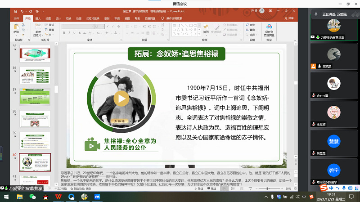Click the Paste (粘贴) icon in ribbon
This screenshot has width=360, height=202.
click(16, 29)
